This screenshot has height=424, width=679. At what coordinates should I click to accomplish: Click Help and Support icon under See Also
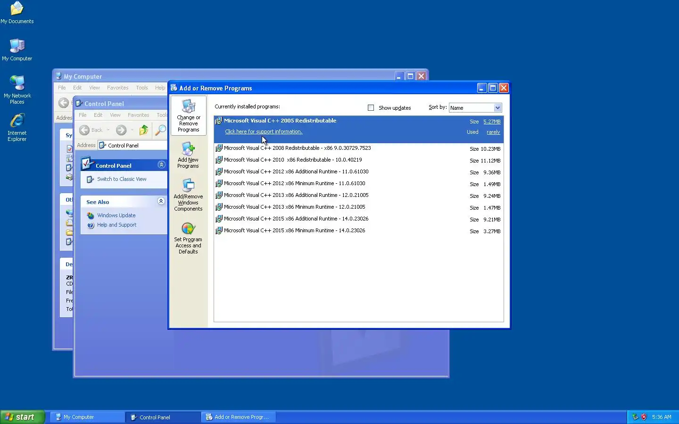[x=91, y=225]
